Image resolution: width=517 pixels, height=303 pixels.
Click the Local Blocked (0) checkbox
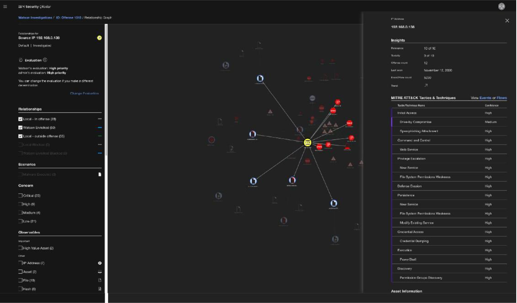[20, 144]
